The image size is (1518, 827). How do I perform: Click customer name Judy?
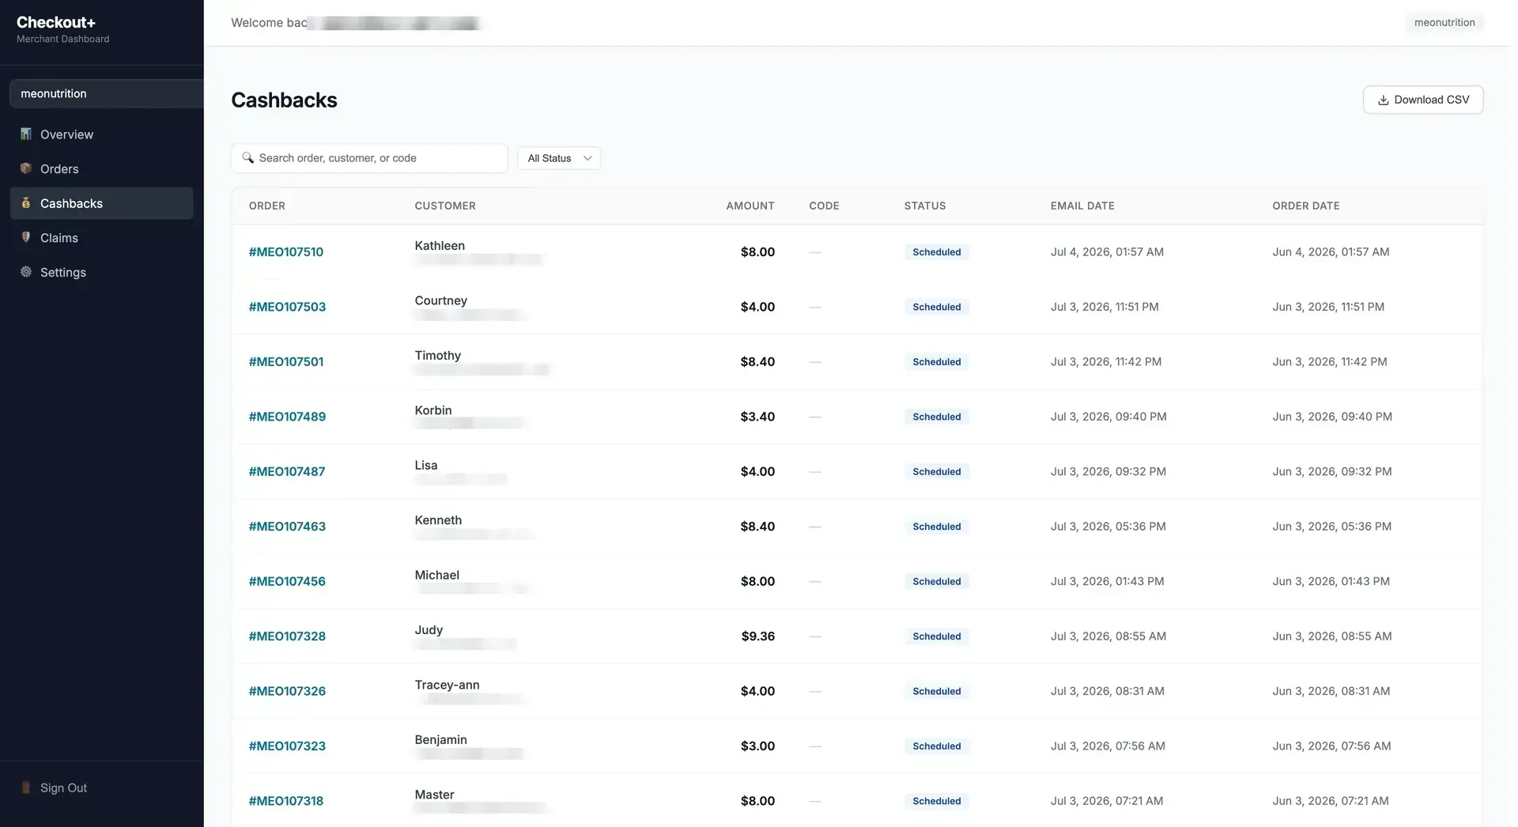429,630
